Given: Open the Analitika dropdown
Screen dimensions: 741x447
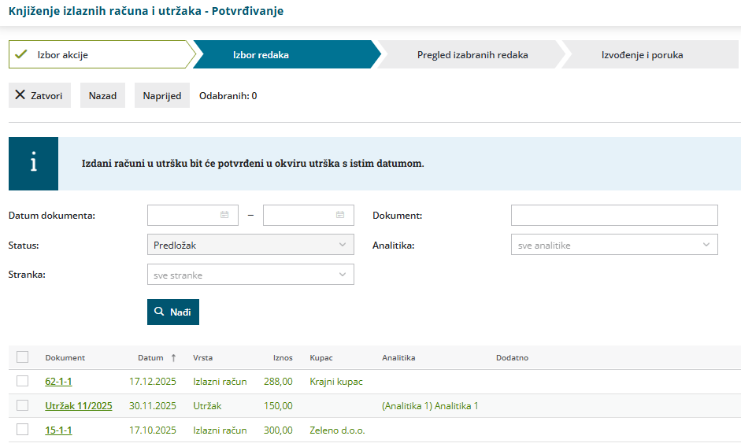Looking at the screenshot, I should click(614, 245).
